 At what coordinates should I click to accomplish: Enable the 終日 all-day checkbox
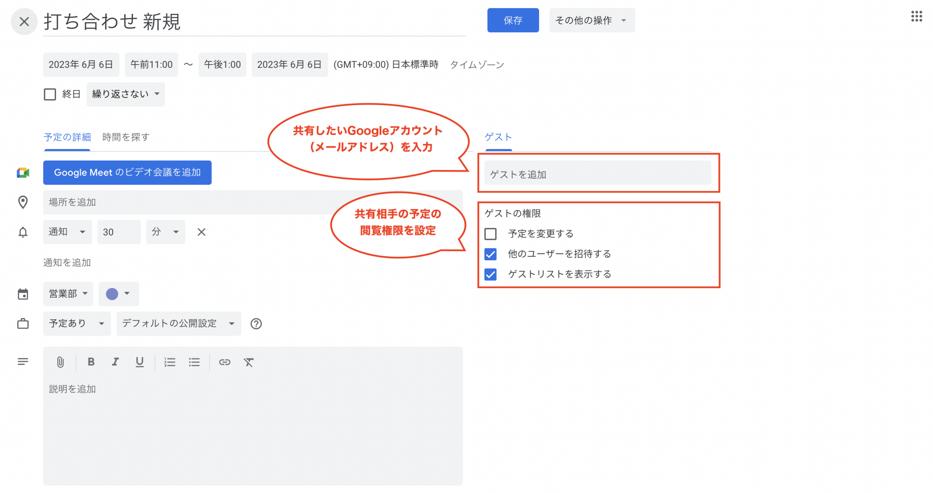pos(50,94)
